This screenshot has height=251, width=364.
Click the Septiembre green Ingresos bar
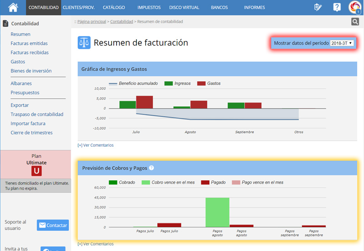236,106
